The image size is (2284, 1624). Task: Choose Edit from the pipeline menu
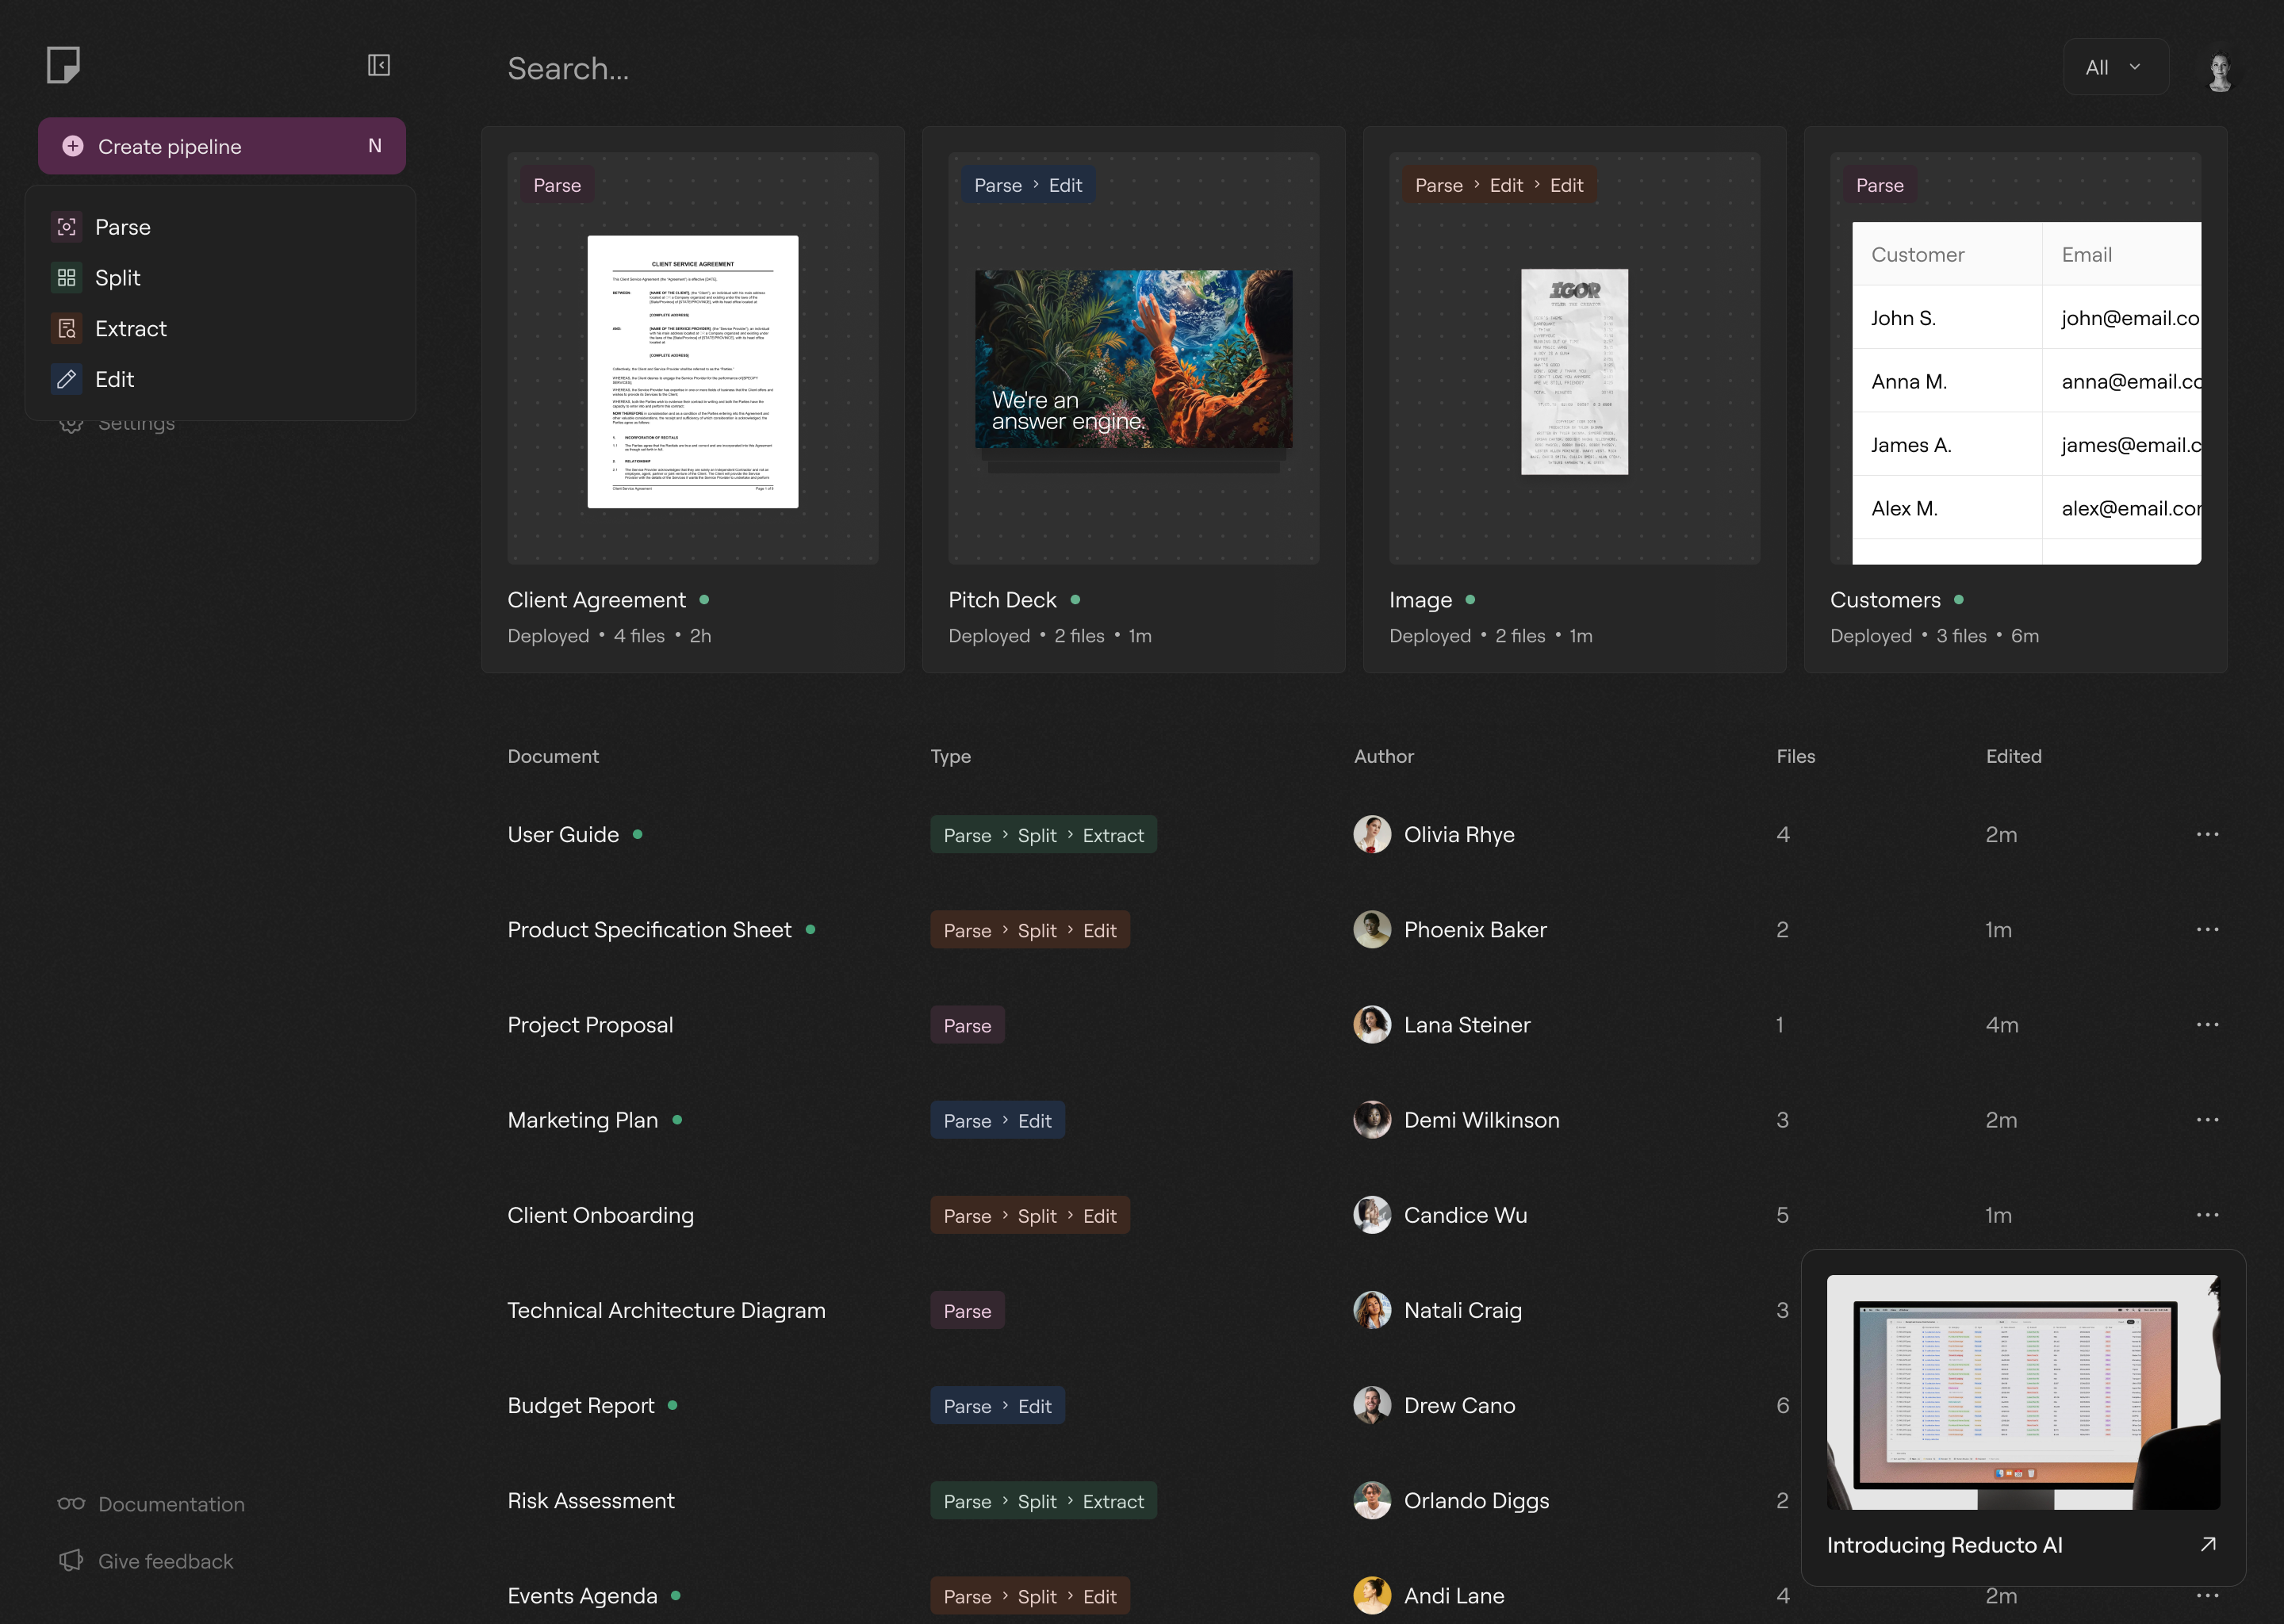(220, 379)
